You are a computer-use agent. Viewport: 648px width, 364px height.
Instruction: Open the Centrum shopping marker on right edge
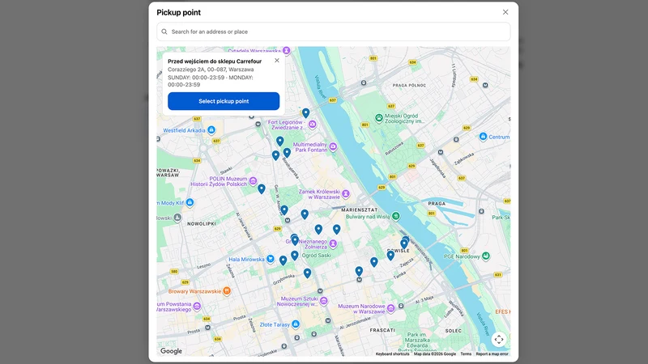(483, 137)
